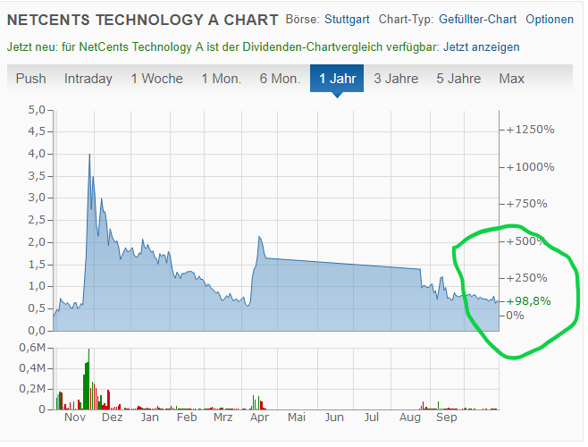
Task: Click the +1000% axis label
Action: pos(530,166)
